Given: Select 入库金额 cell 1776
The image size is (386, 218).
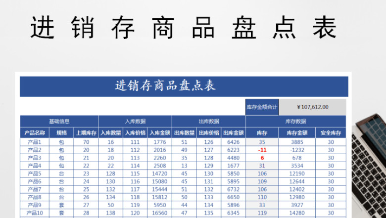Looking at the screenshot, I should click(x=160, y=142).
